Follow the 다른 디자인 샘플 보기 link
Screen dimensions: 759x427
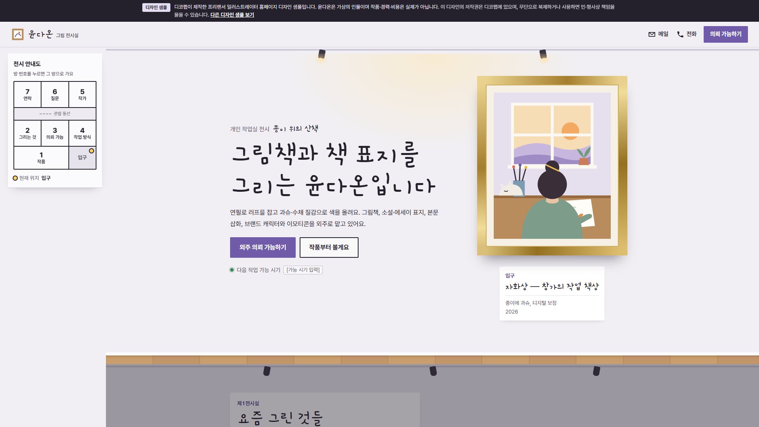(x=232, y=15)
